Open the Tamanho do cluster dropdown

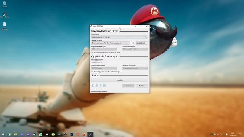[135, 68]
